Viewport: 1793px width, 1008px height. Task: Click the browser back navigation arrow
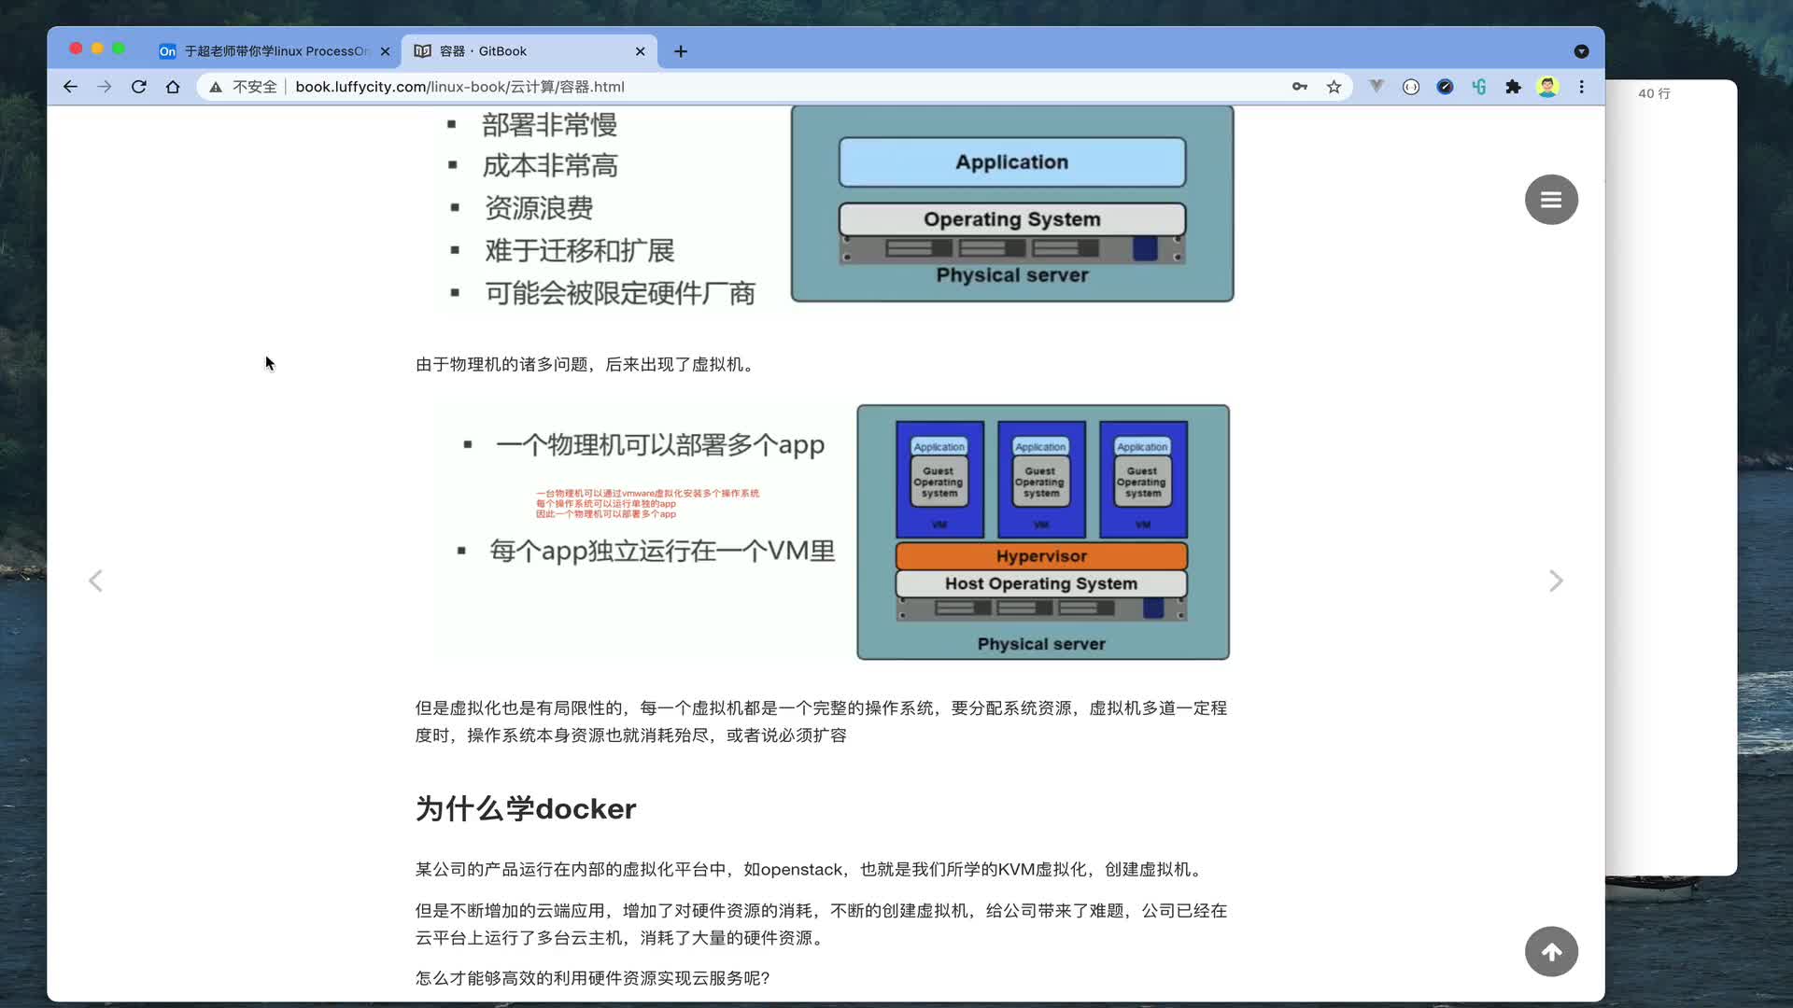click(x=69, y=86)
